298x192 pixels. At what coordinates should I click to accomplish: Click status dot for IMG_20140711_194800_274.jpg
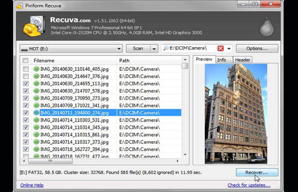point(36,113)
